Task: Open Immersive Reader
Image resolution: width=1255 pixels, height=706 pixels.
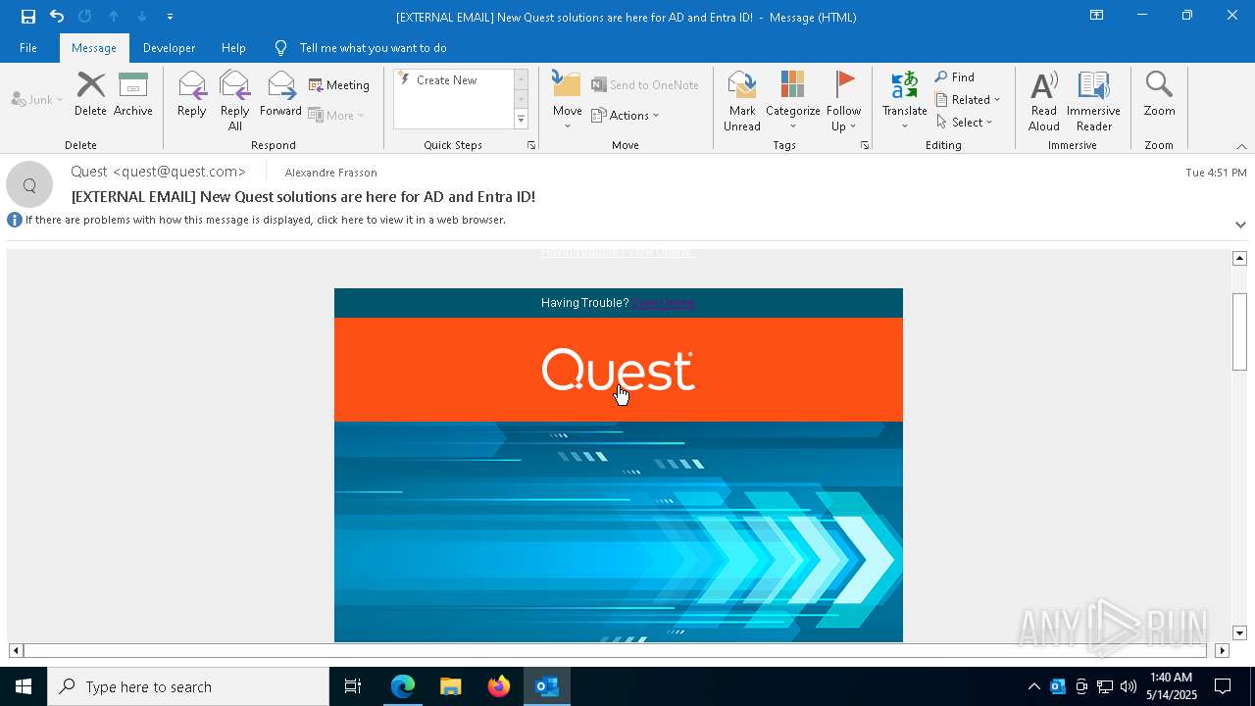Action: pos(1094,101)
